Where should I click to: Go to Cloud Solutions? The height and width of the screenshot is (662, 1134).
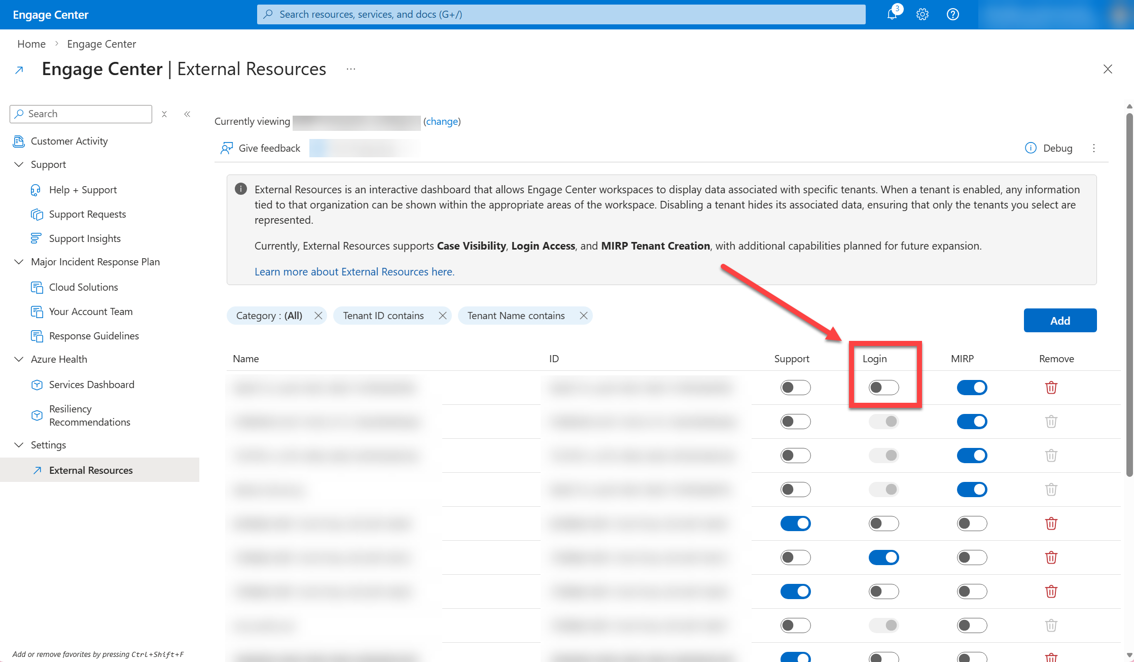84,287
